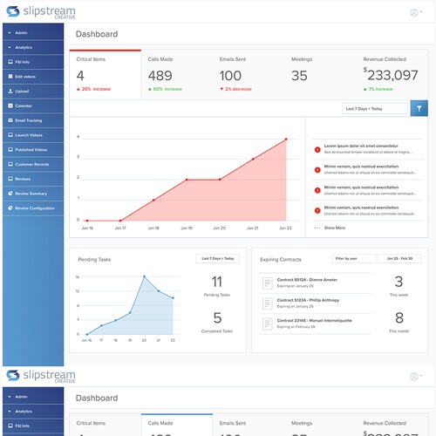Viewport: 436px width, 436px height.
Task: Open Contract 51234 - Phillip Anthropy
Action: point(308,300)
